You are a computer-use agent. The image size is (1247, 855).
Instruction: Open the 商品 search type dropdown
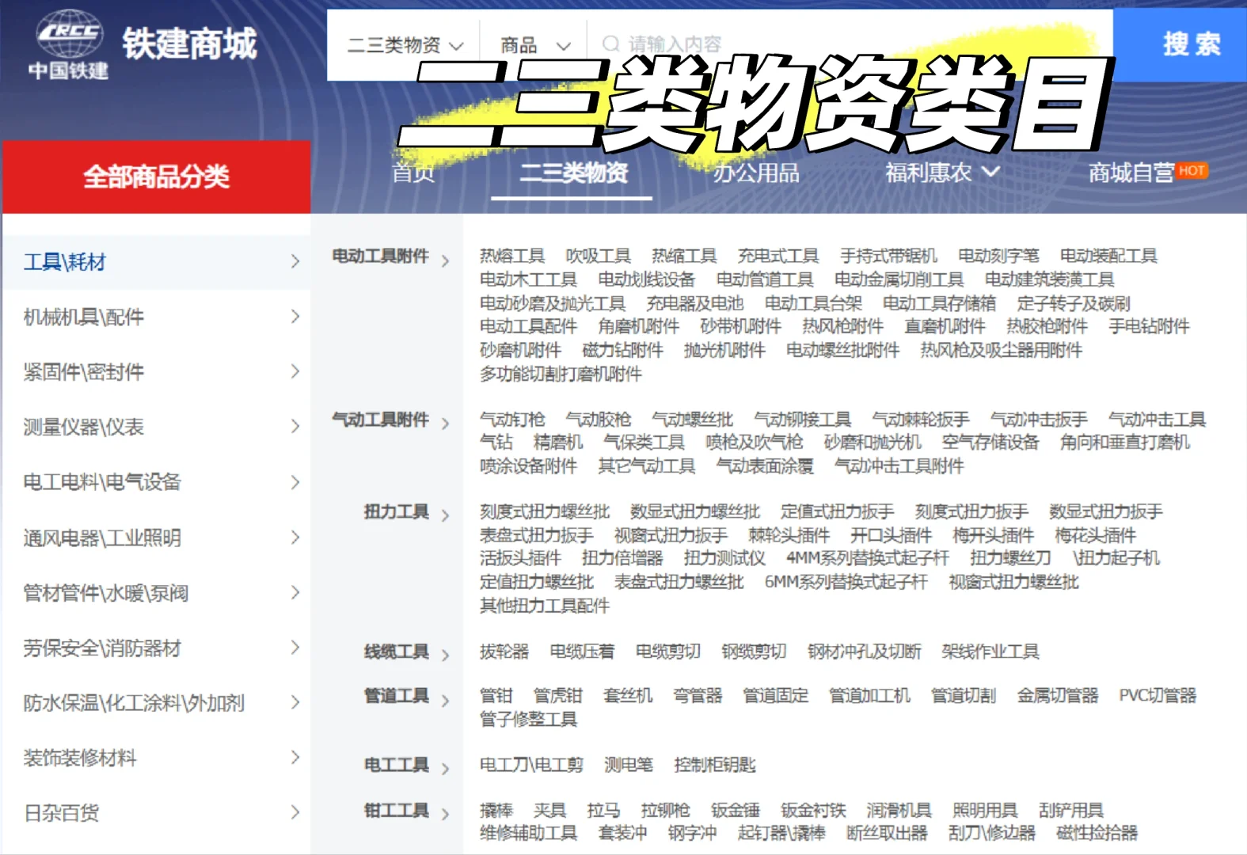(534, 45)
